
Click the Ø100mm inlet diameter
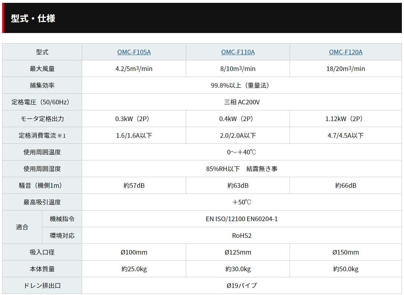coord(134,252)
